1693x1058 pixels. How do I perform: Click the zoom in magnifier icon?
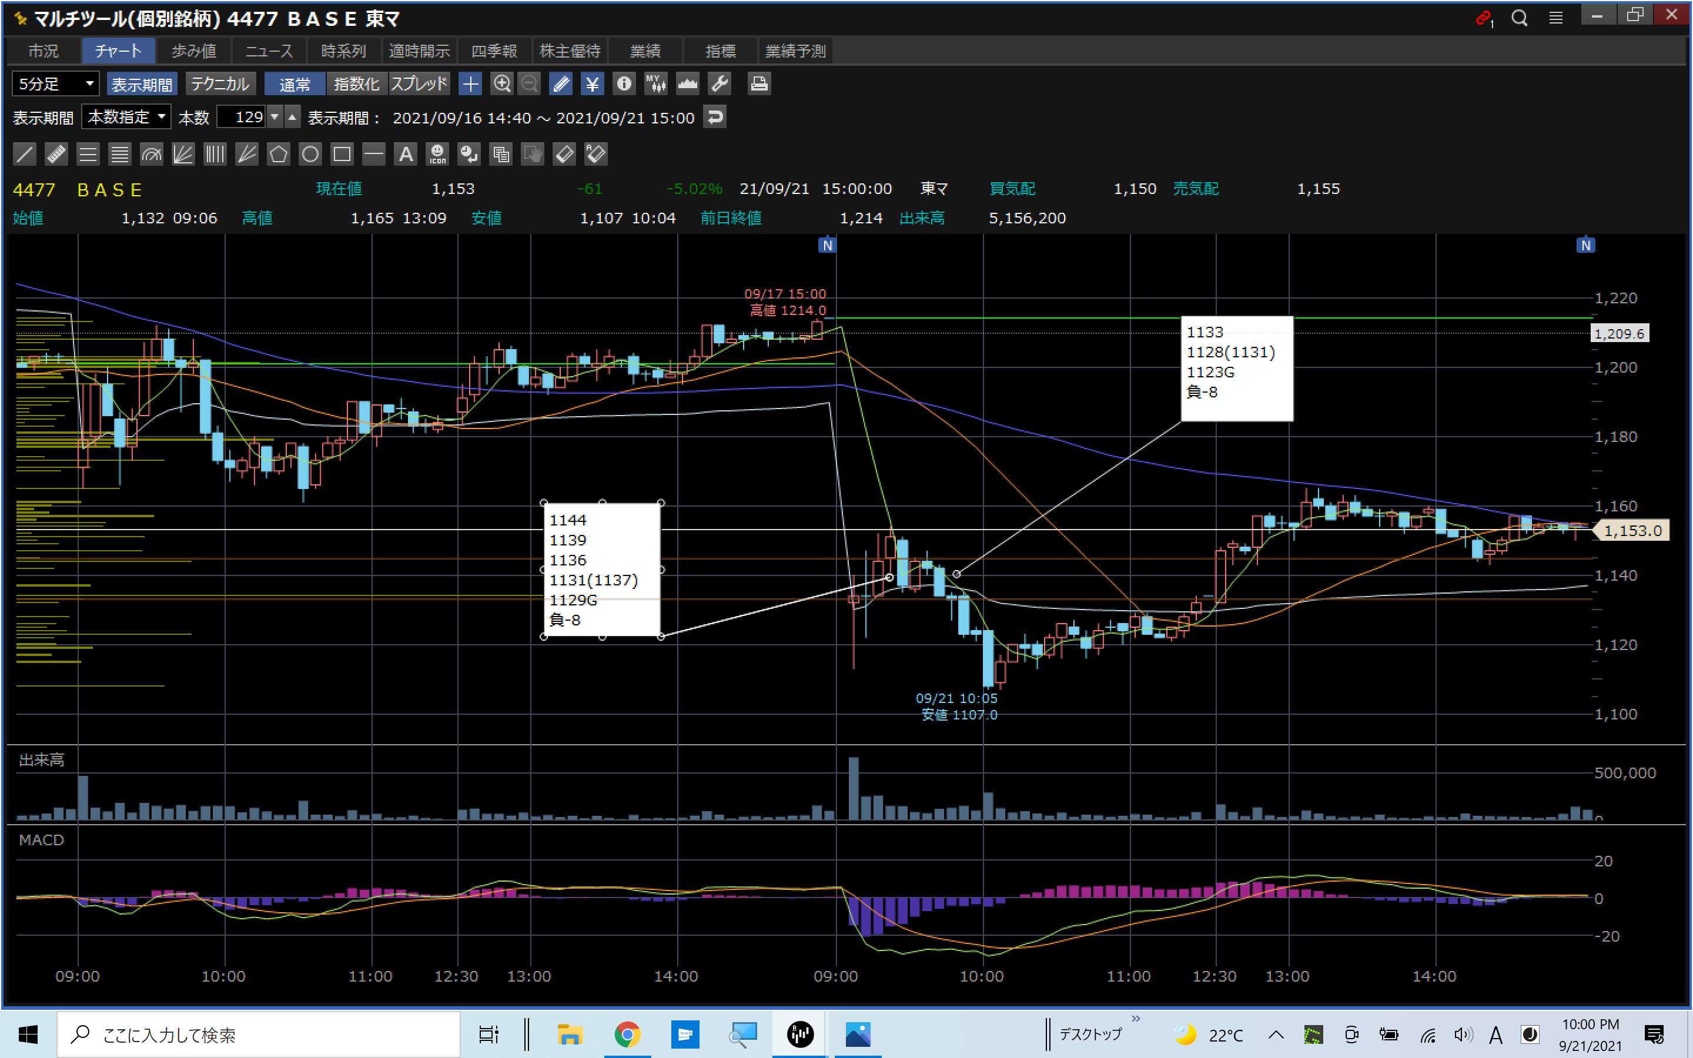click(x=501, y=84)
